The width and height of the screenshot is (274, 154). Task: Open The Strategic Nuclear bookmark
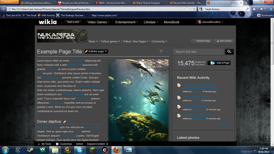(x=71, y=15)
